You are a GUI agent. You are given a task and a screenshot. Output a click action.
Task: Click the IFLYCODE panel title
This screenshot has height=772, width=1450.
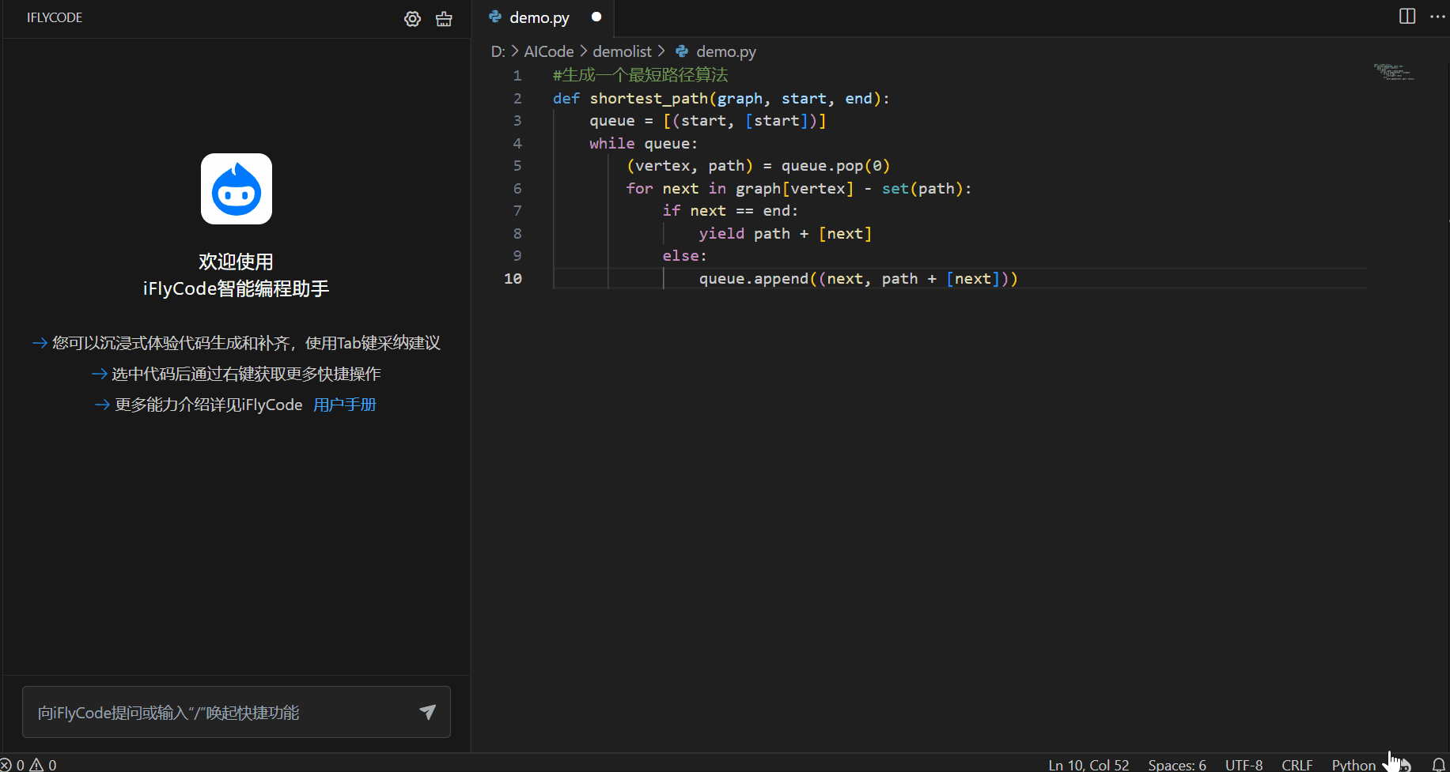(55, 17)
